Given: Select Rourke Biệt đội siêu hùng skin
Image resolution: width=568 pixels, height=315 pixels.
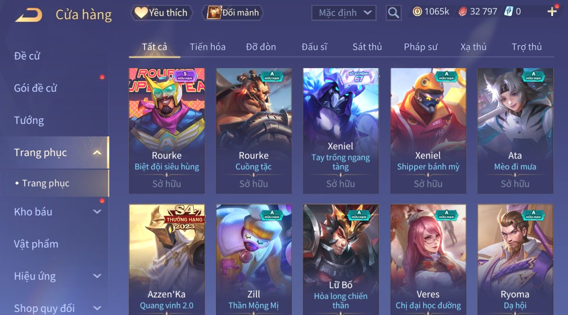Looking at the screenshot, I should [167, 131].
